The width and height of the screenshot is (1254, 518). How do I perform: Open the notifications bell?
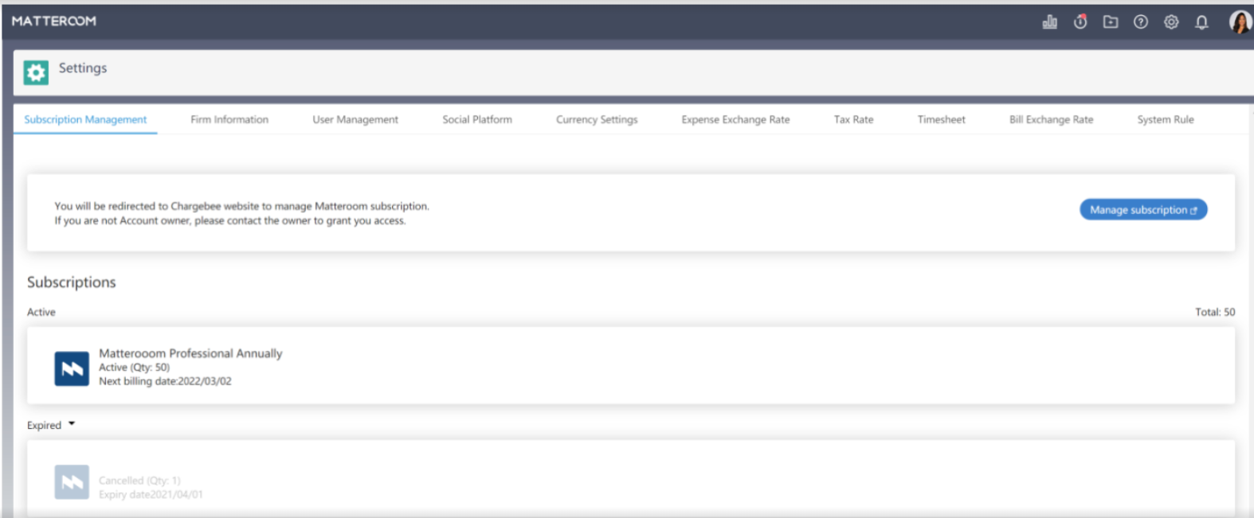1201,22
